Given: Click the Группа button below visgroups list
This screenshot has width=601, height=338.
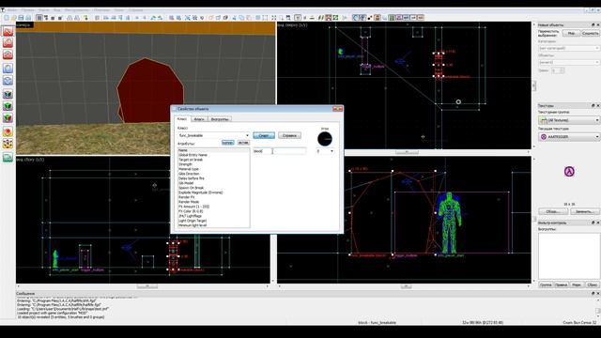Looking at the screenshot, I should click(546, 284).
